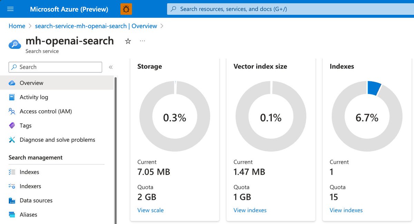
Task: Click the Aliases icon
Action: pyautogui.click(x=12, y=215)
